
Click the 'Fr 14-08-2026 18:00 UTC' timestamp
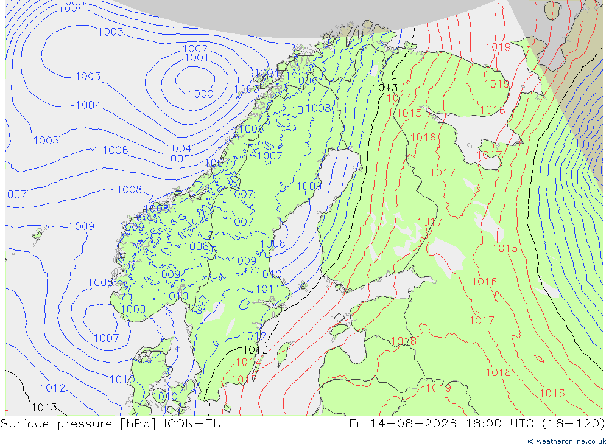point(442,423)
